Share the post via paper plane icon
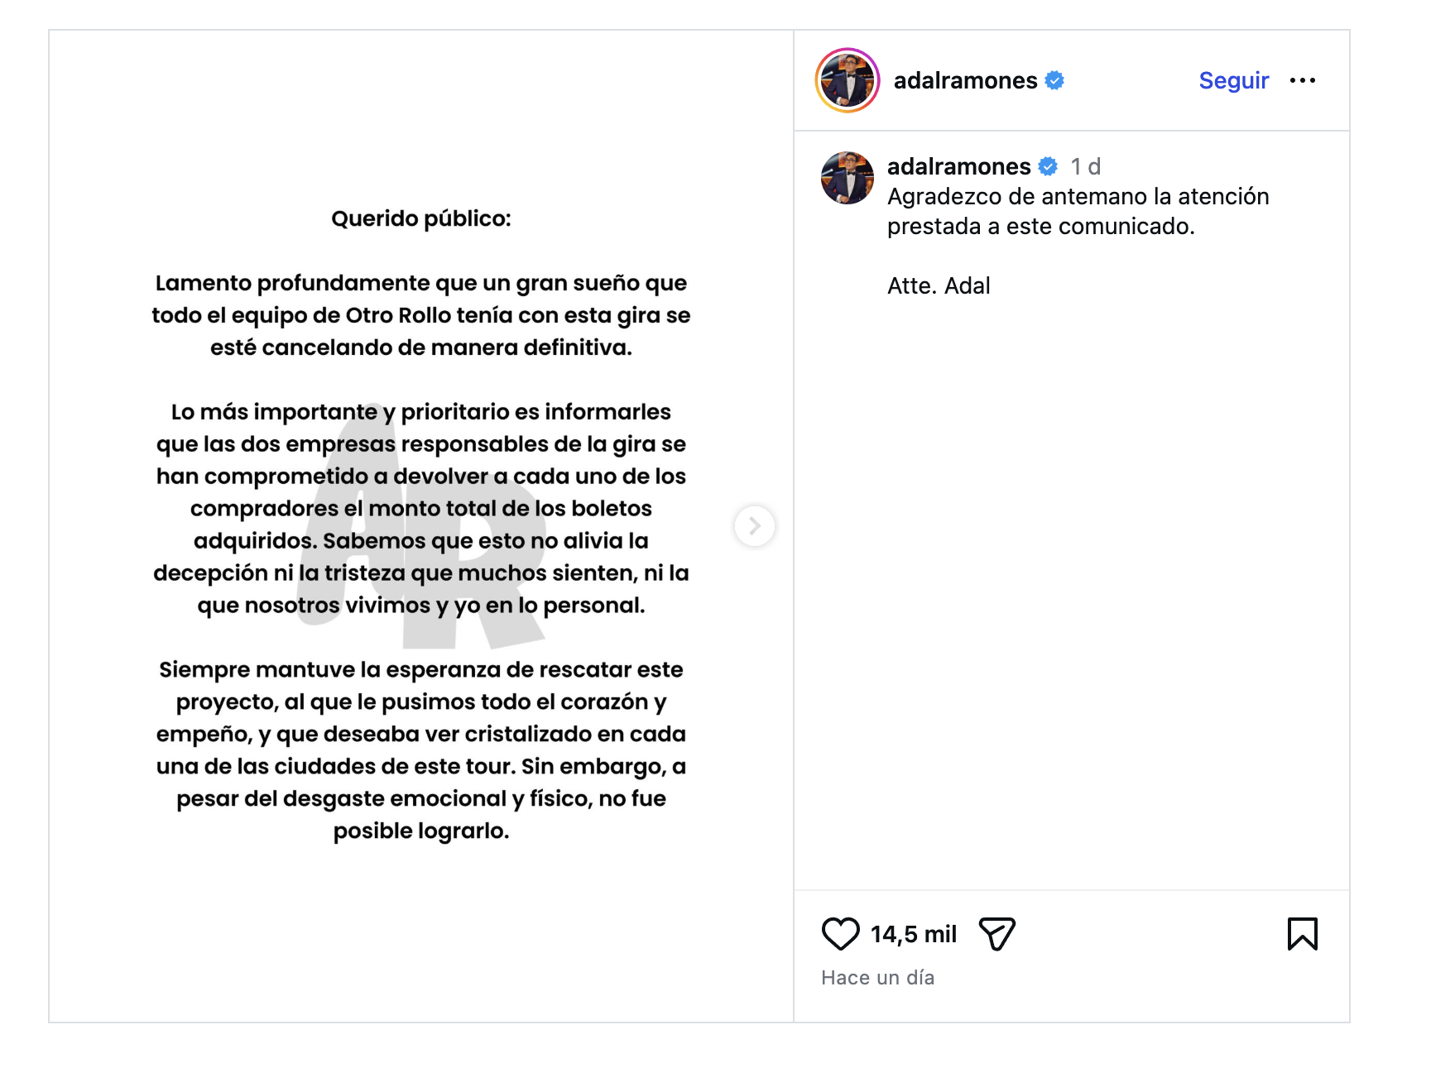Image resolution: width=1455 pixels, height=1092 pixels. click(996, 934)
